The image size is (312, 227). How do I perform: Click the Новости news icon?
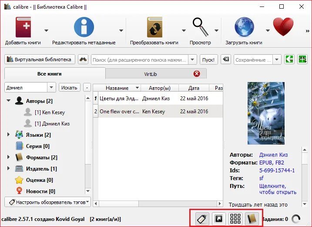tap(19, 191)
